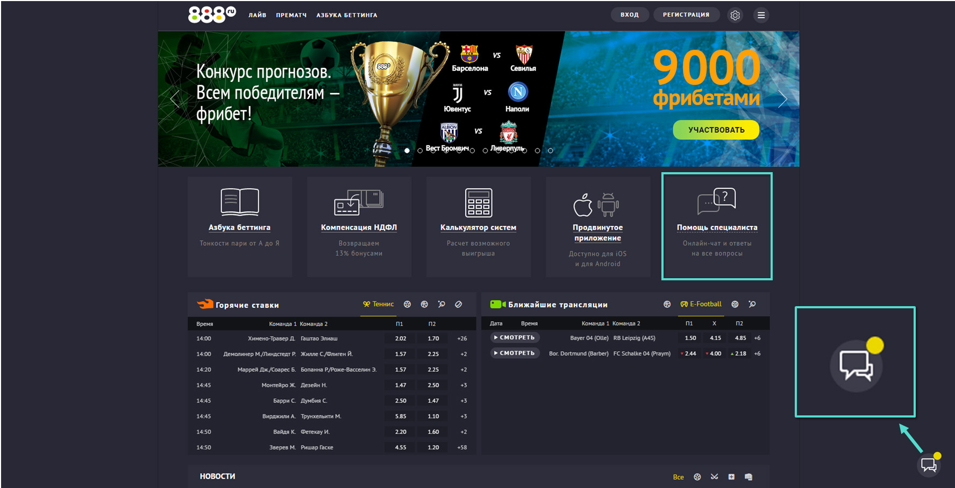Open АЗБУКА БЕТТИНГА in top navigation
The height and width of the screenshot is (488, 955).
point(347,15)
